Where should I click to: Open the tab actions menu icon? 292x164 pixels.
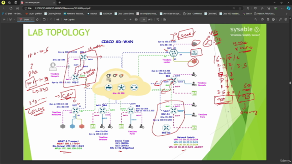[16, 3]
